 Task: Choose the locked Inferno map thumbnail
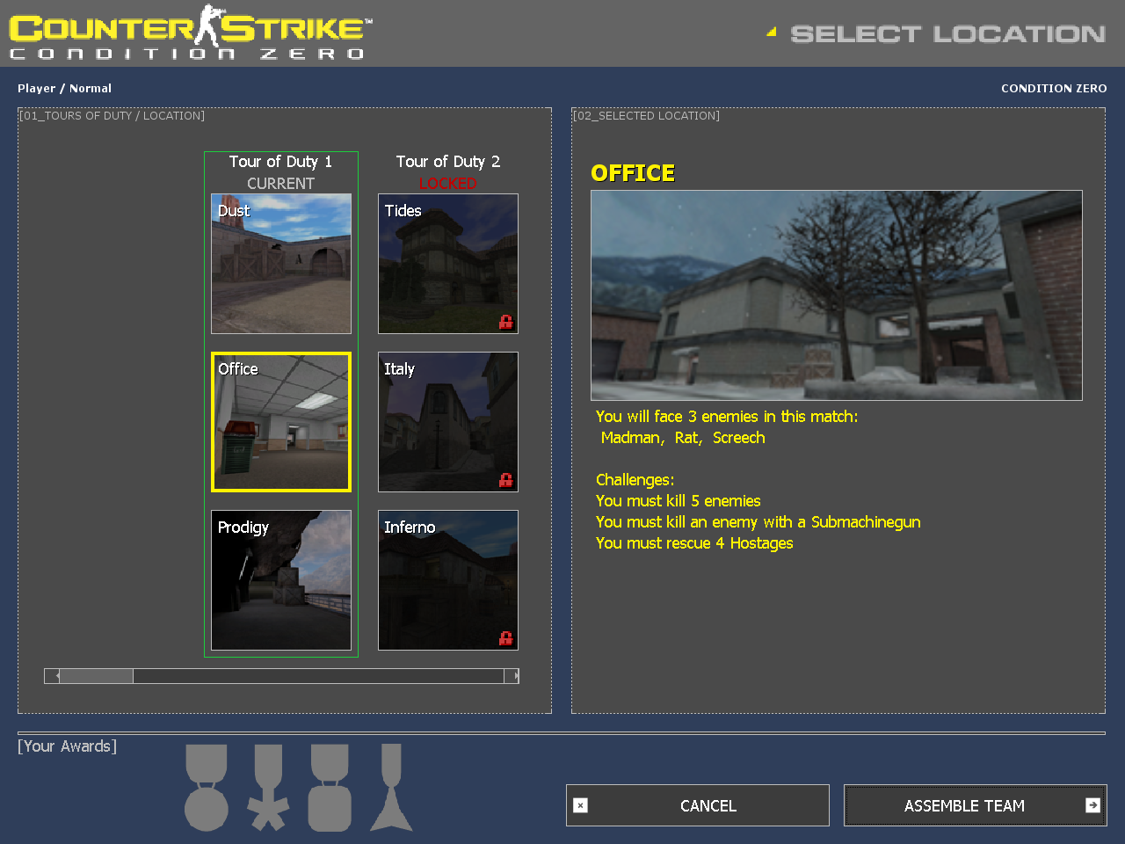(448, 580)
